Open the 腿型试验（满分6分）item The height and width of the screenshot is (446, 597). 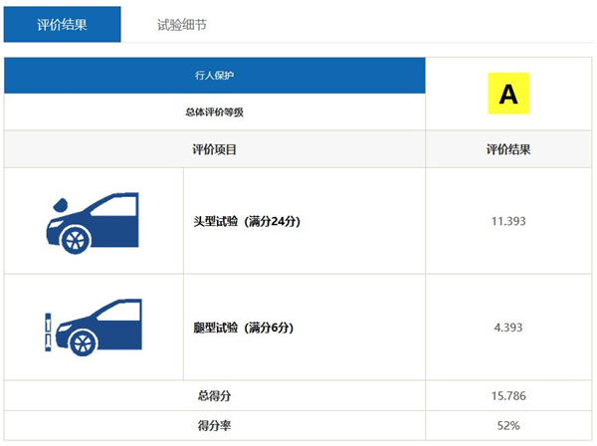pos(244,328)
